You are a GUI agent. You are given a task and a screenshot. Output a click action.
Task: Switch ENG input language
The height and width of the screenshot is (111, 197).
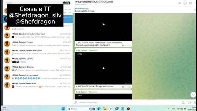[173, 109]
